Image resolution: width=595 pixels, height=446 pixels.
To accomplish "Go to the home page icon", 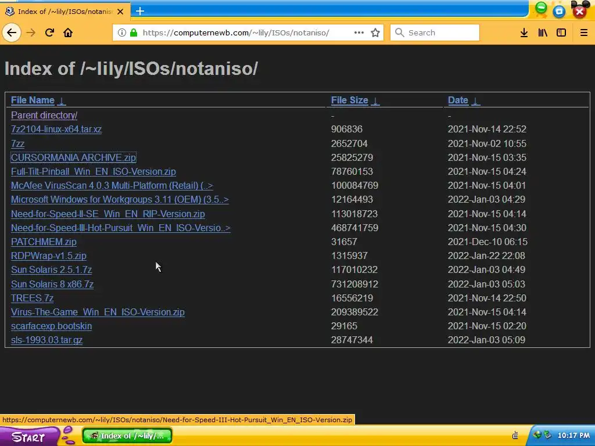I will click(x=68, y=33).
